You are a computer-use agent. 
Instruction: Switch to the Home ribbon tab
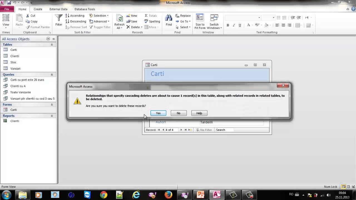click(22, 9)
